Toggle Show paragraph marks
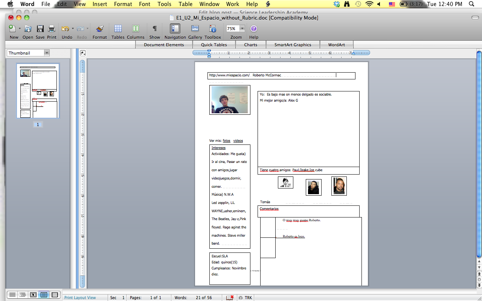This screenshot has height=301, width=482. [x=154, y=29]
